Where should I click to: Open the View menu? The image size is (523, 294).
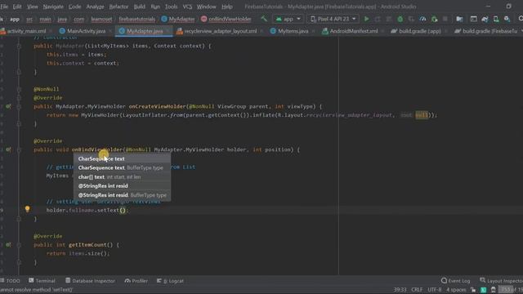[33, 7]
